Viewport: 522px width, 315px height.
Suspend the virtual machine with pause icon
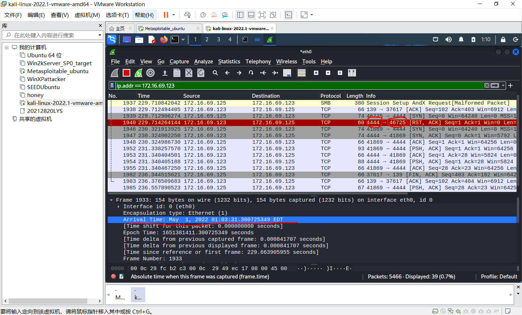point(166,15)
